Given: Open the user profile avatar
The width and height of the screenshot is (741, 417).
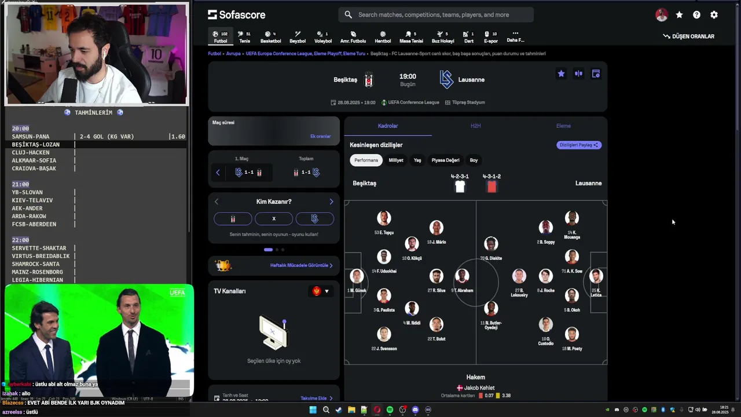Looking at the screenshot, I should pyautogui.click(x=662, y=15).
